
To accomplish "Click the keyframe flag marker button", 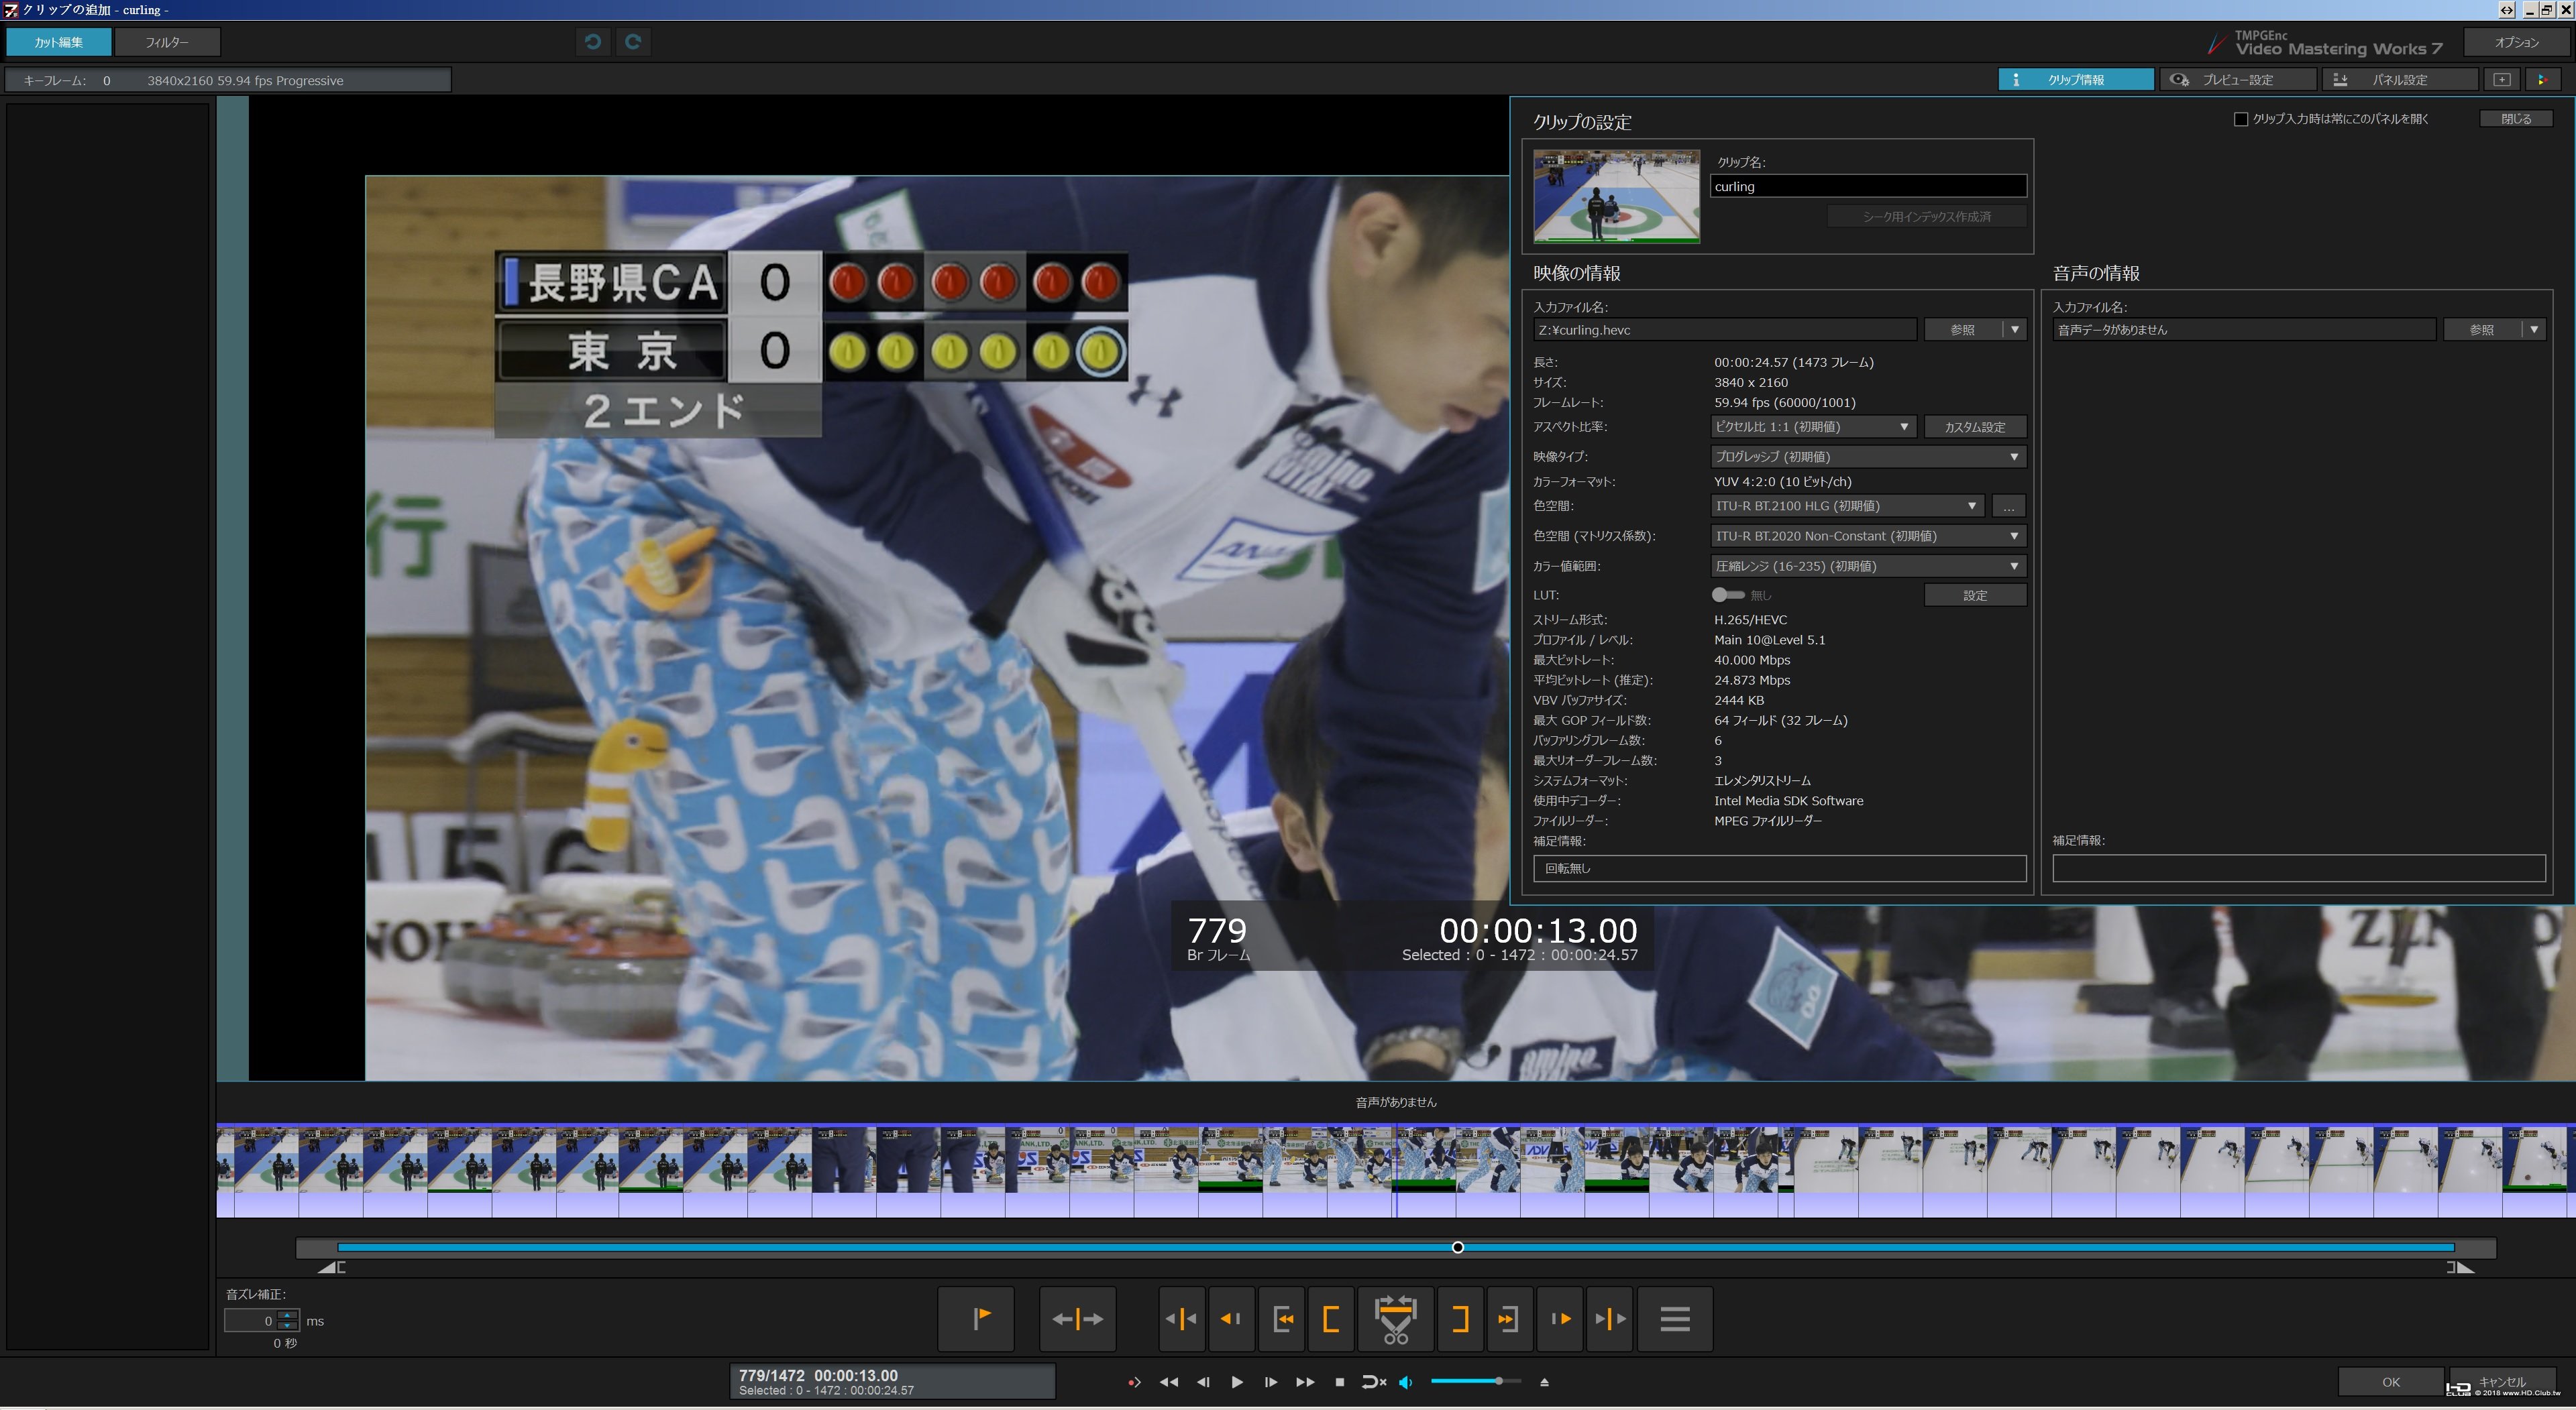I will click(x=976, y=1318).
